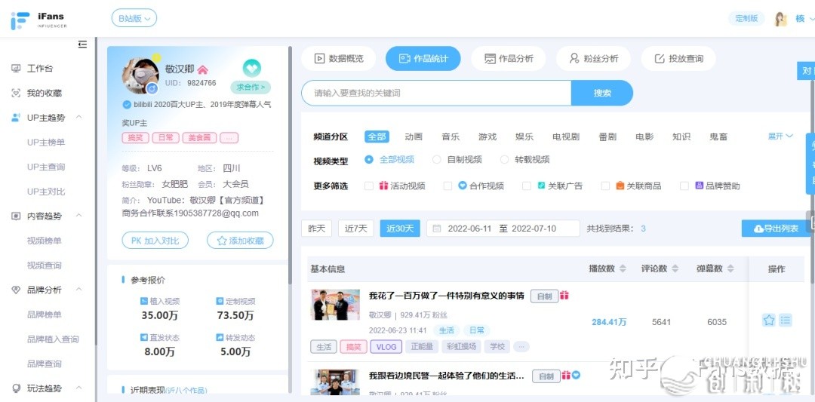The image size is (815, 402).
Task: Expand the channel categories with 展开
Action: tap(780, 137)
